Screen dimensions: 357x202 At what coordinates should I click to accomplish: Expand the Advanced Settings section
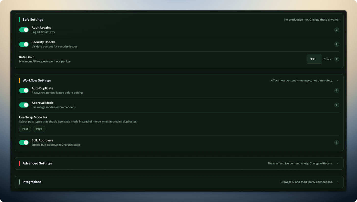337,163
